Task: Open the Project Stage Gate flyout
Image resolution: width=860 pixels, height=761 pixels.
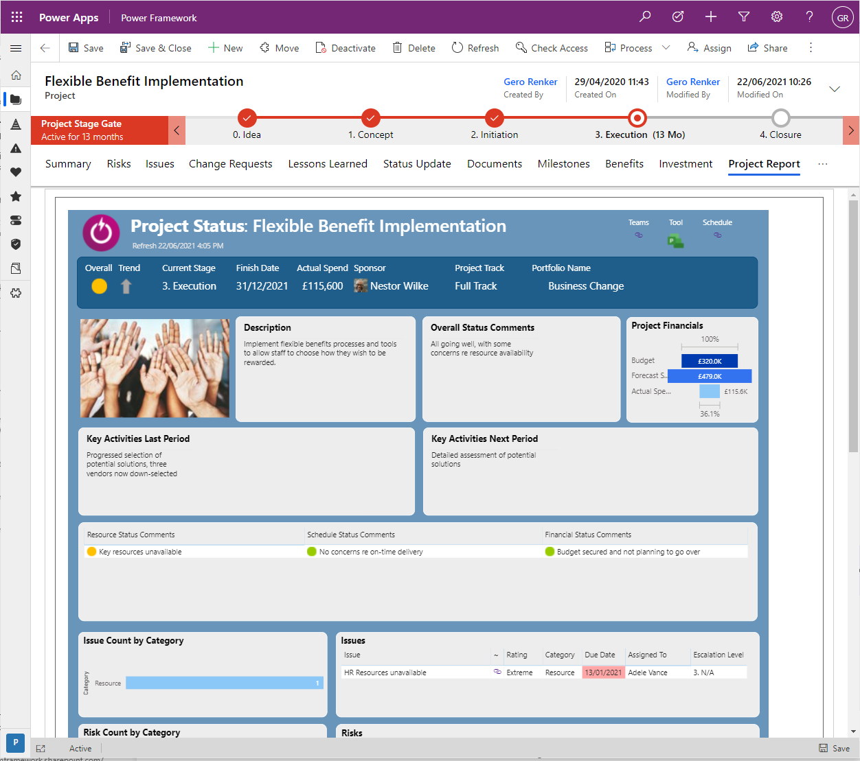Action: (100, 130)
